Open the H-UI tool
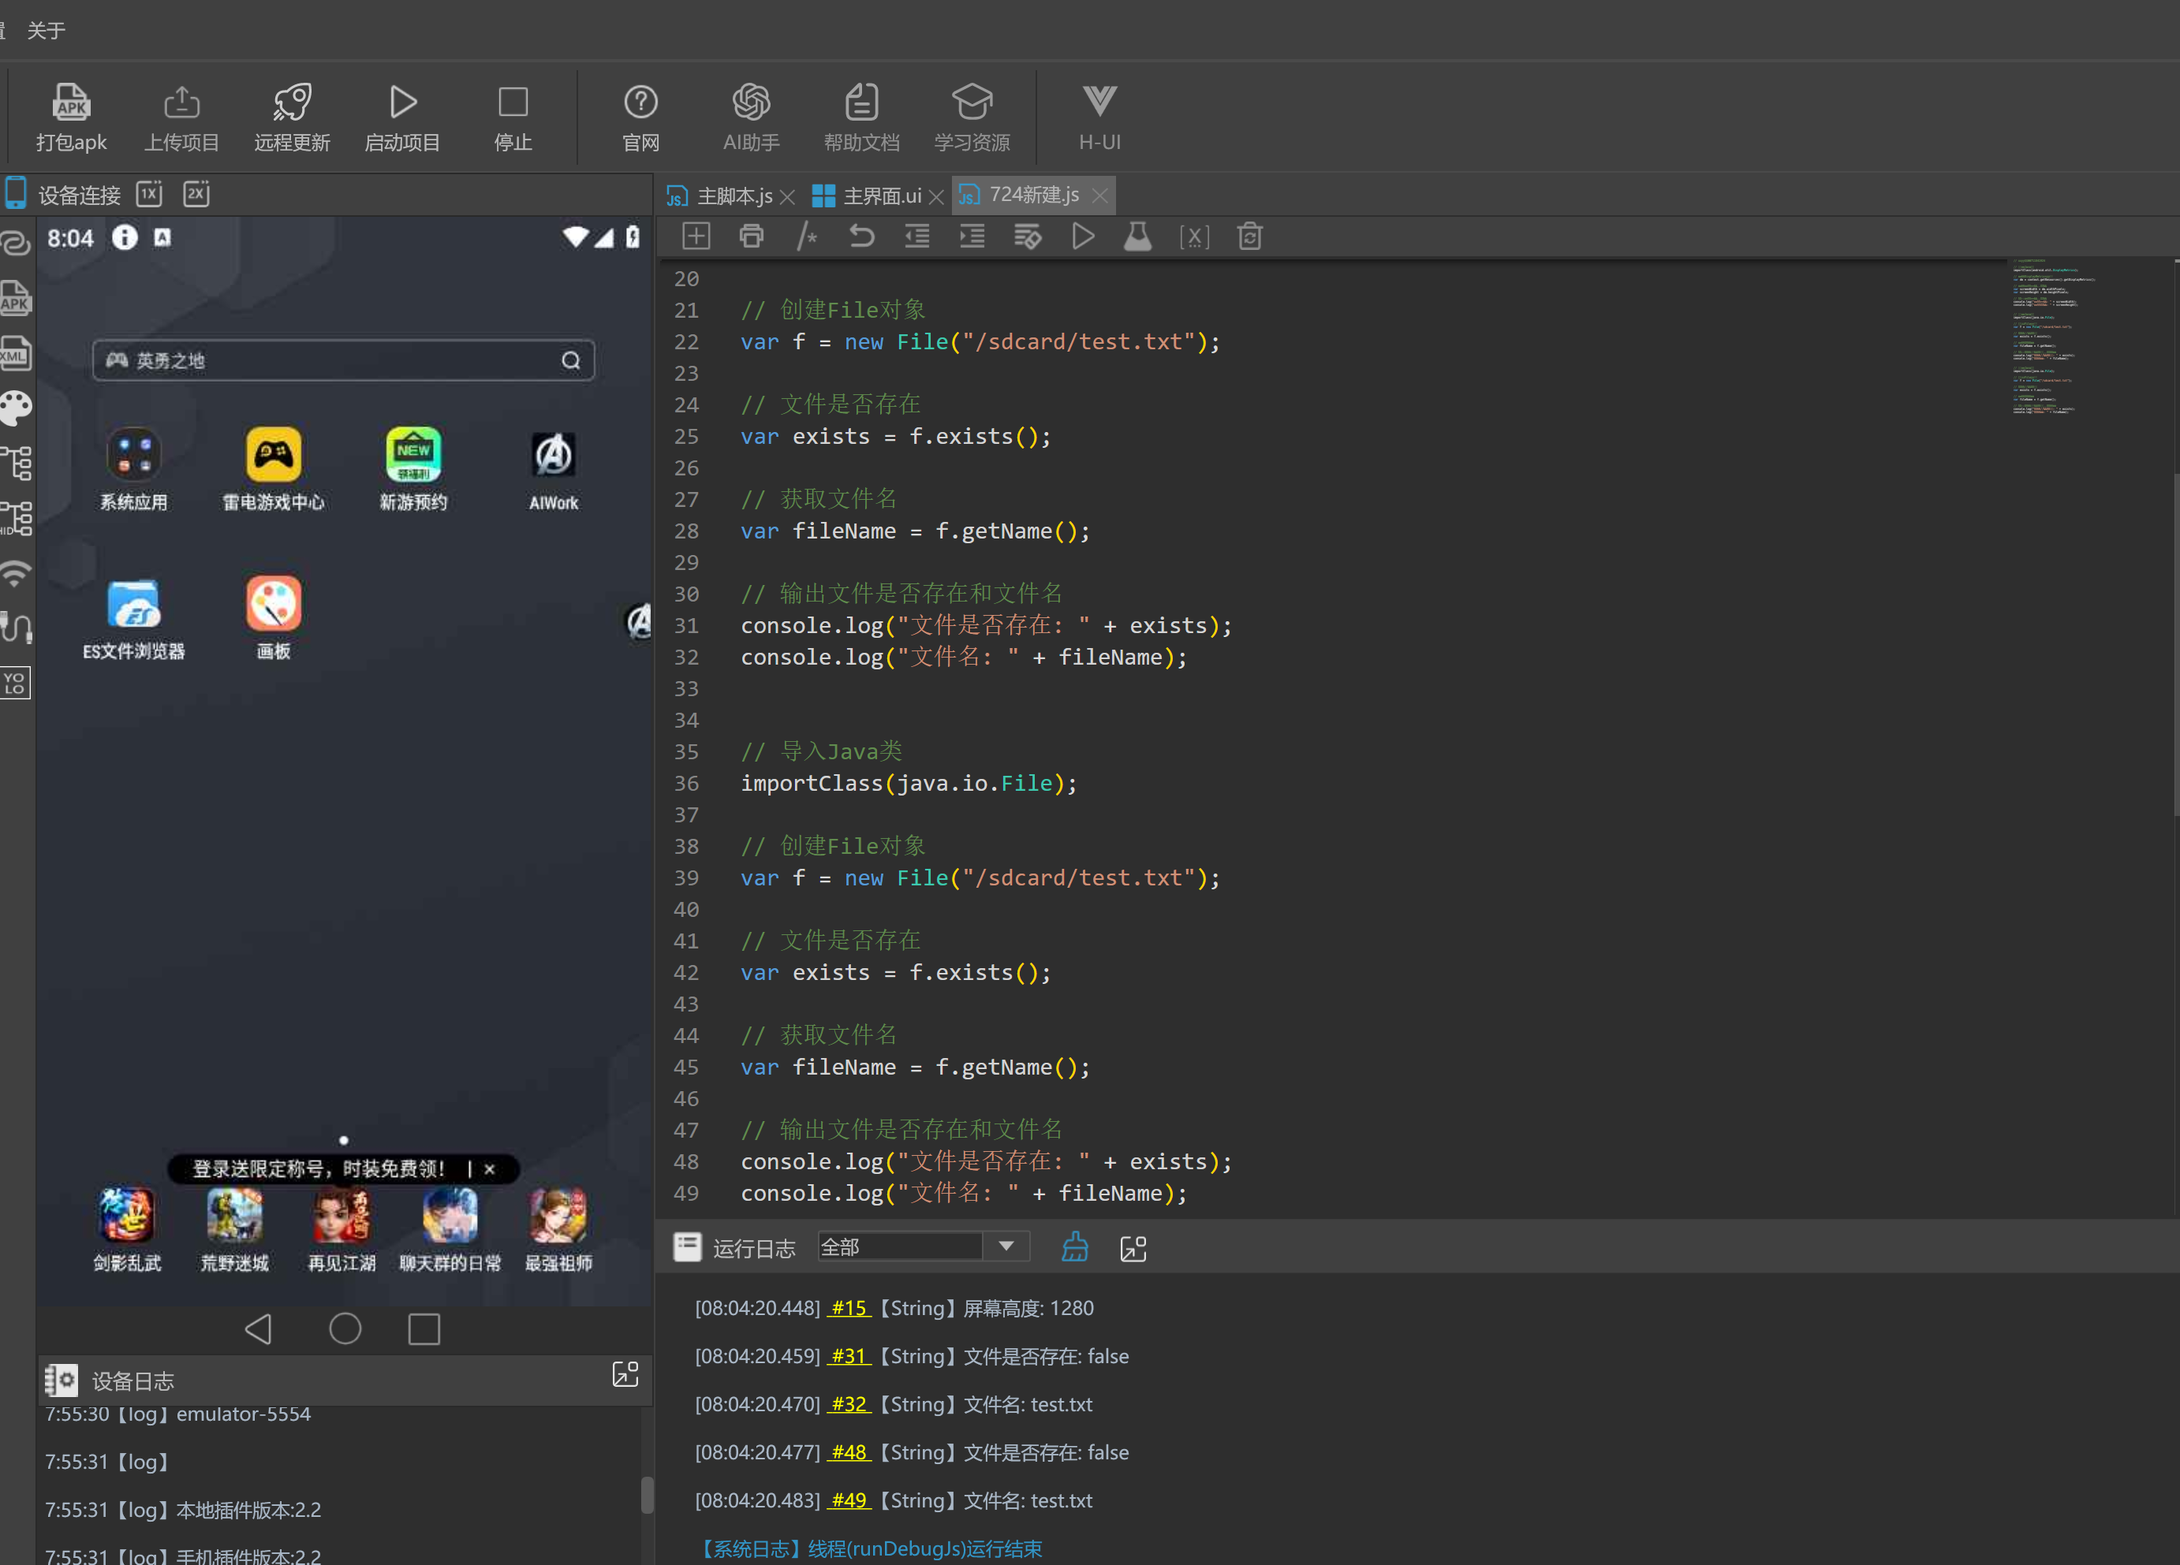This screenshot has width=2180, height=1565. coord(1099,116)
